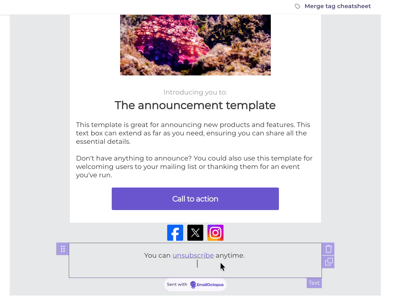The width and height of the screenshot is (393, 308).
Task: Click the second body paragraph about welcoming users
Action: click(x=194, y=167)
